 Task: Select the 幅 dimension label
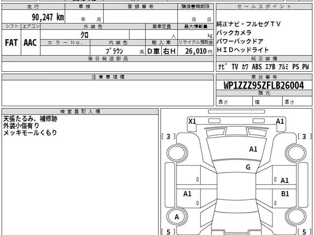(x=257, y=102)
